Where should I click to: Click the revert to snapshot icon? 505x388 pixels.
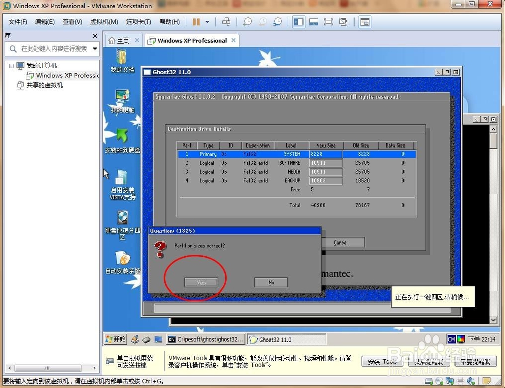(263, 22)
